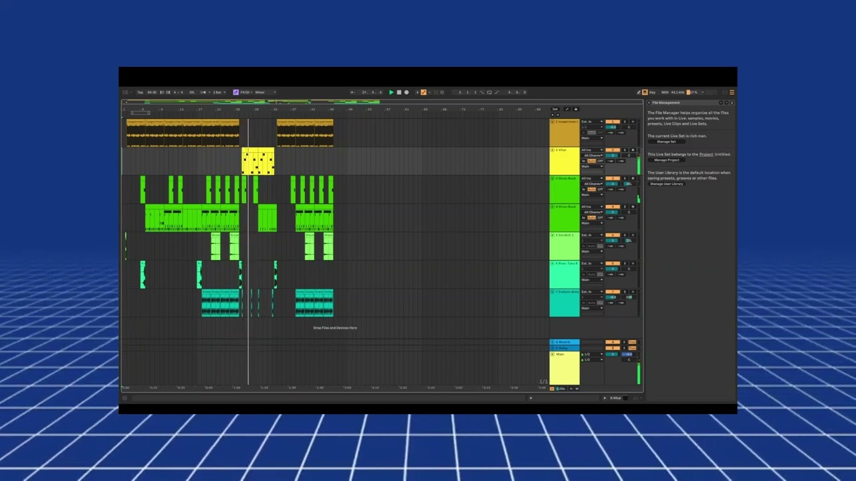
Task: Set 3 Drum Rack monitor to Off
Action: coord(600,189)
